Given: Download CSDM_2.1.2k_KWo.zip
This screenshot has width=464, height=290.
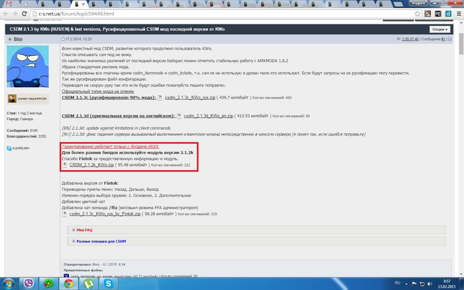Looking at the screenshot, I should click(x=92, y=165).
